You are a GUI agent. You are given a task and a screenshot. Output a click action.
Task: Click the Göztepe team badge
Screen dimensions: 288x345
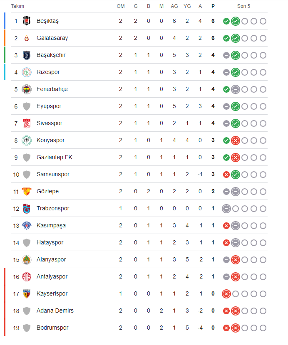click(x=27, y=192)
